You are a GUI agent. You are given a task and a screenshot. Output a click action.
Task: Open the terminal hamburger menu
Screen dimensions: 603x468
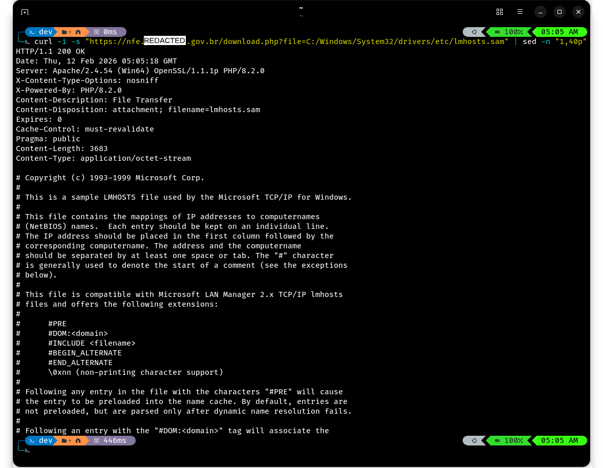point(520,12)
